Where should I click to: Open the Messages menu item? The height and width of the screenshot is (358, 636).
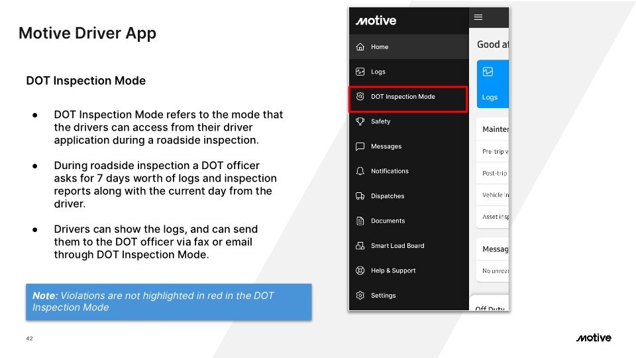pos(409,146)
